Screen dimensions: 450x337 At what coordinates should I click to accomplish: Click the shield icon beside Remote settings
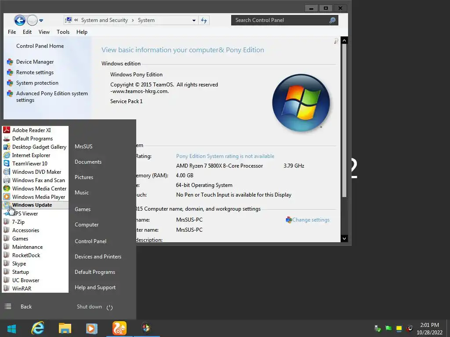click(10, 72)
